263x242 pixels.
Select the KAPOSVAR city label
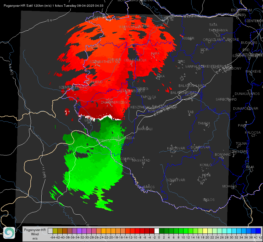[x=176, y=148]
